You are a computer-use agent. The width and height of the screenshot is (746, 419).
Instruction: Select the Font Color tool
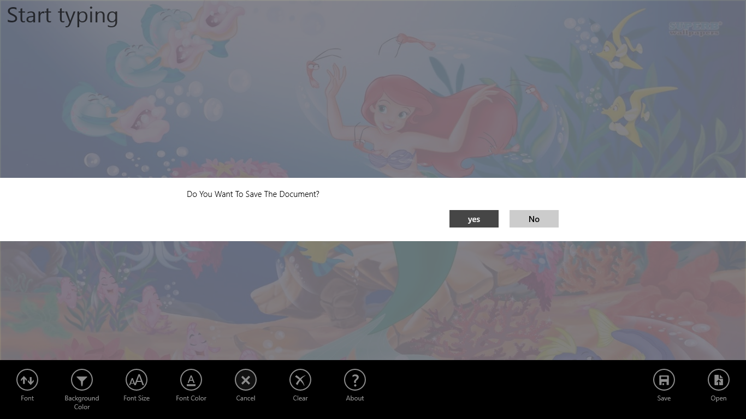tap(191, 380)
